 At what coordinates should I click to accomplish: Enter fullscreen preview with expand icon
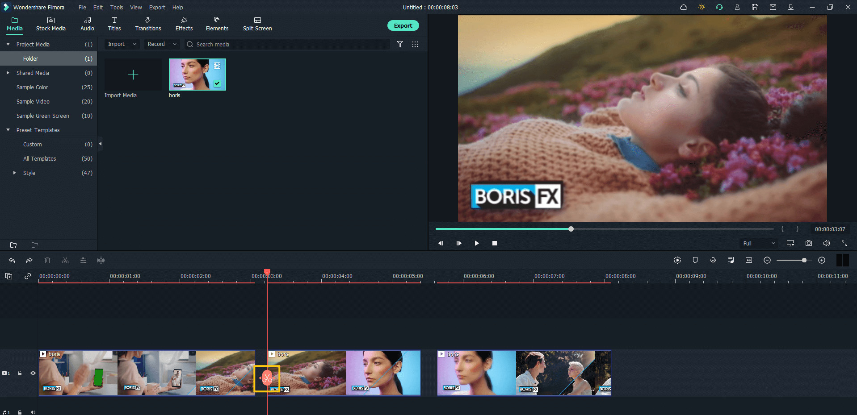point(844,243)
